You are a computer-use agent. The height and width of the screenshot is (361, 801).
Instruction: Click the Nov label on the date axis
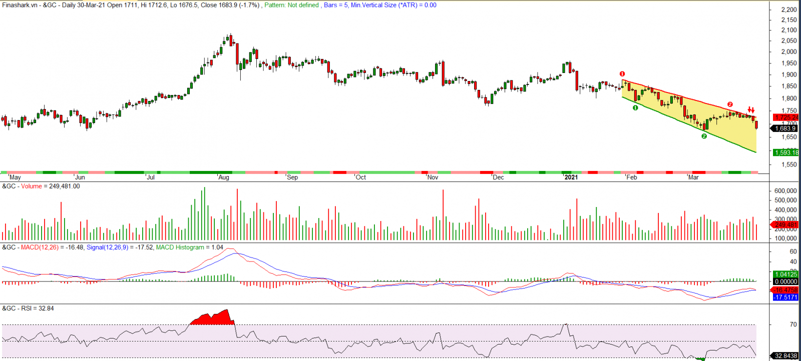point(433,177)
